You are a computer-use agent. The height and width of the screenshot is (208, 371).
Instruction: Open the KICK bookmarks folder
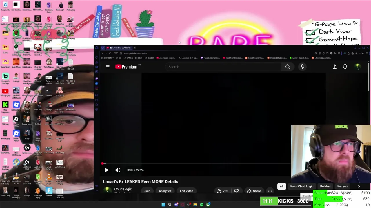click(x=139, y=58)
